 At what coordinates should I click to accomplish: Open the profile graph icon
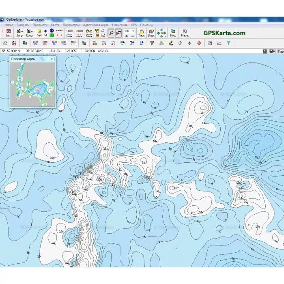[219, 43]
